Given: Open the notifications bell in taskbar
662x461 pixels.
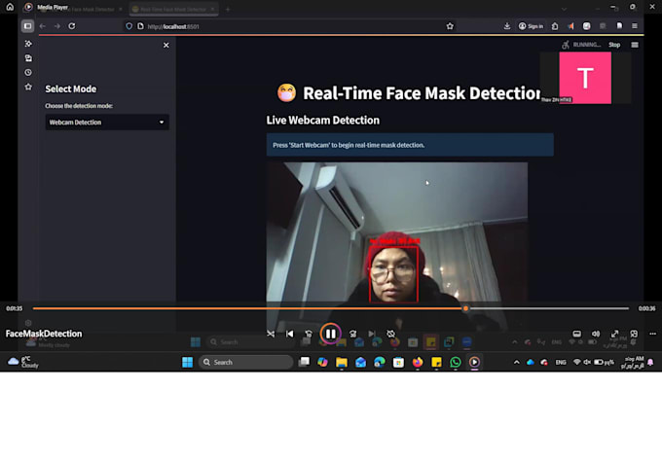Looking at the screenshot, I should 650,363.
